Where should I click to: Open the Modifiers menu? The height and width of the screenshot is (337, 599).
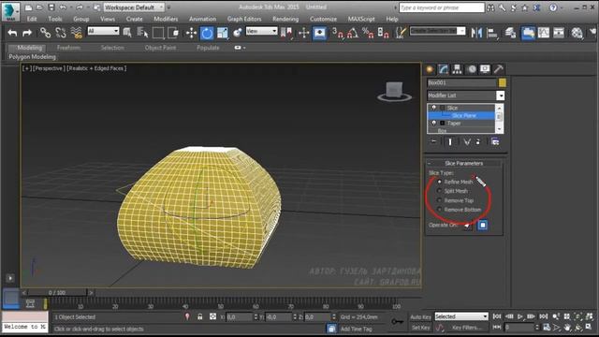pos(166,19)
